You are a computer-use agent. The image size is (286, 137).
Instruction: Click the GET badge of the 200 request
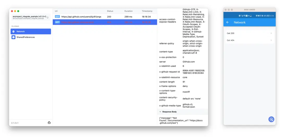point(57,17)
